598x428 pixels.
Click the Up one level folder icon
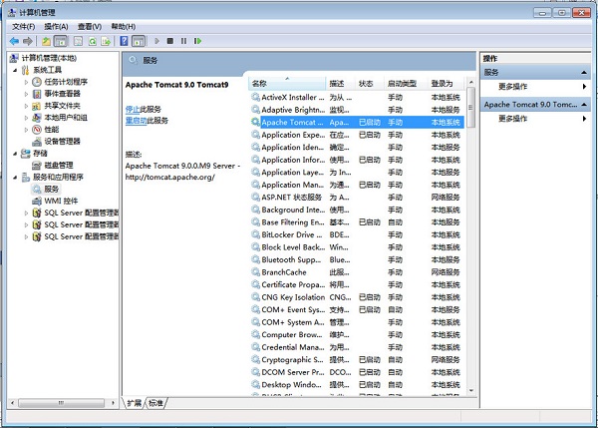46,41
